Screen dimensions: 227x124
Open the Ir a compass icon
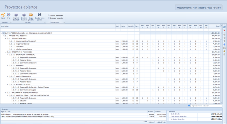point(9,15)
